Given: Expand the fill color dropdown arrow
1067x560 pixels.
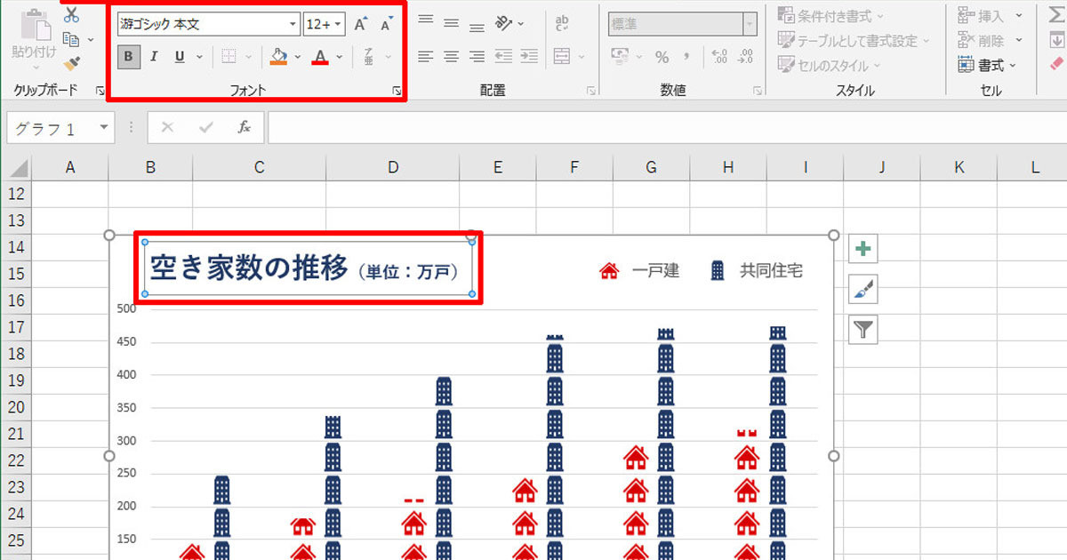Looking at the screenshot, I should tap(297, 57).
